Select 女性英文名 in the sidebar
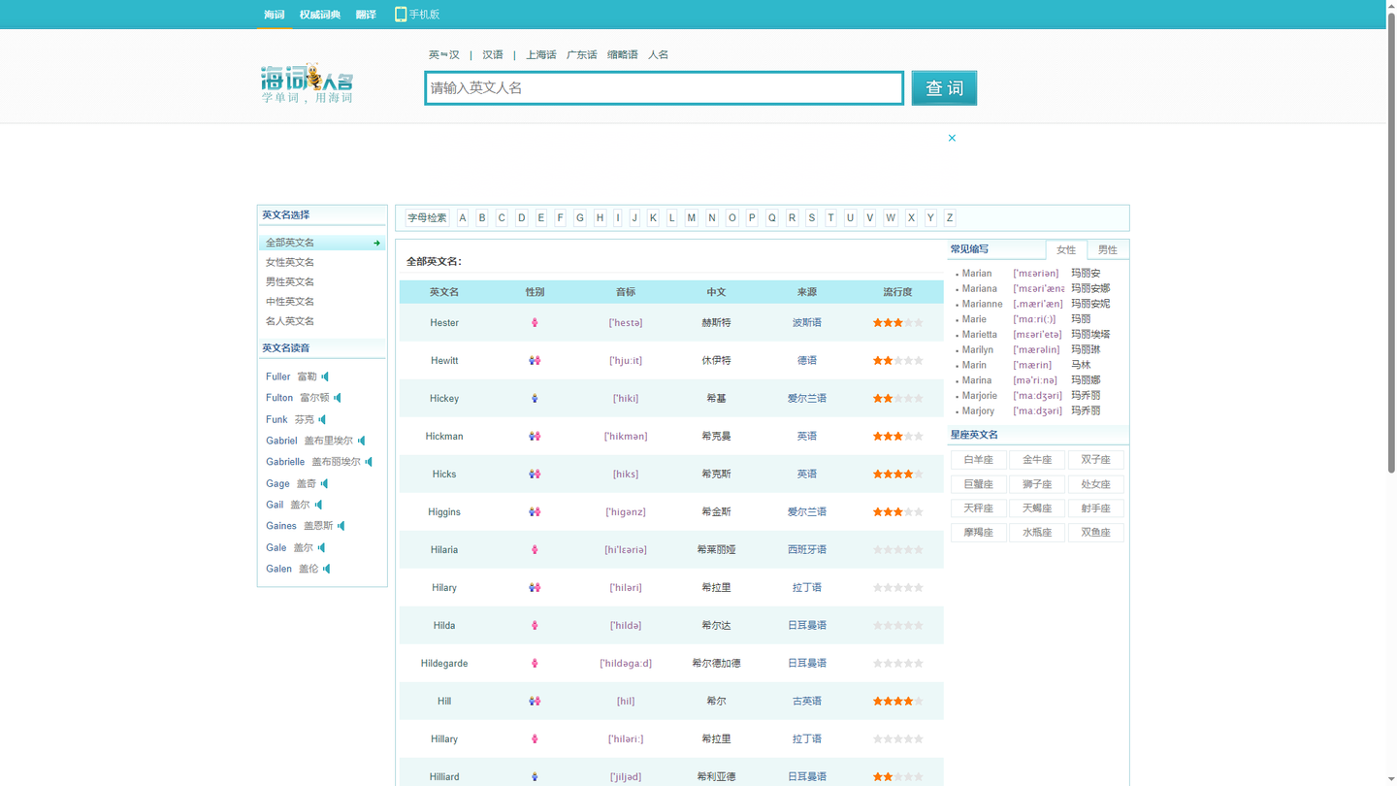1397x786 pixels. click(x=290, y=262)
